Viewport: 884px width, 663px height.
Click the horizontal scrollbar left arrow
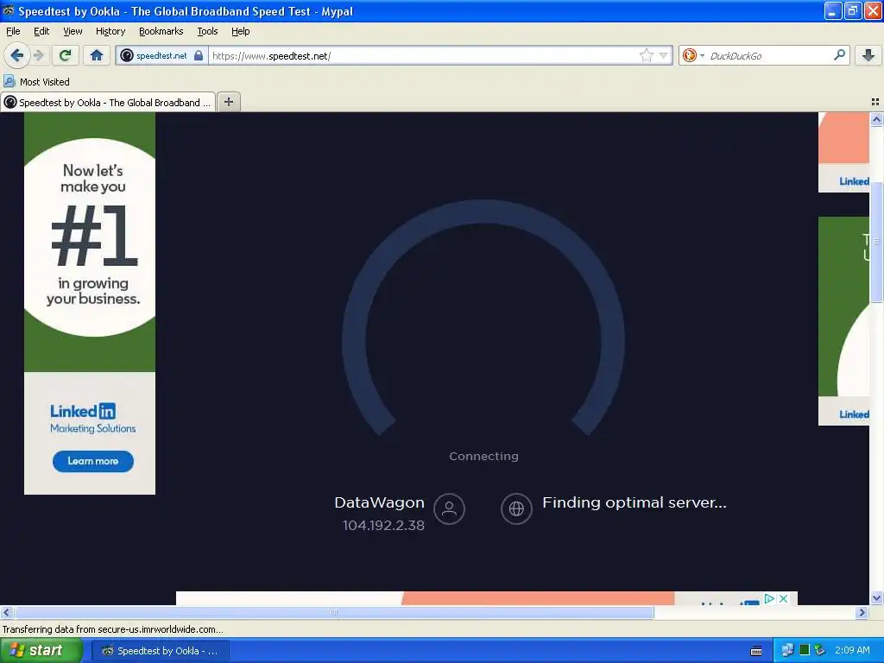pos(6,612)
